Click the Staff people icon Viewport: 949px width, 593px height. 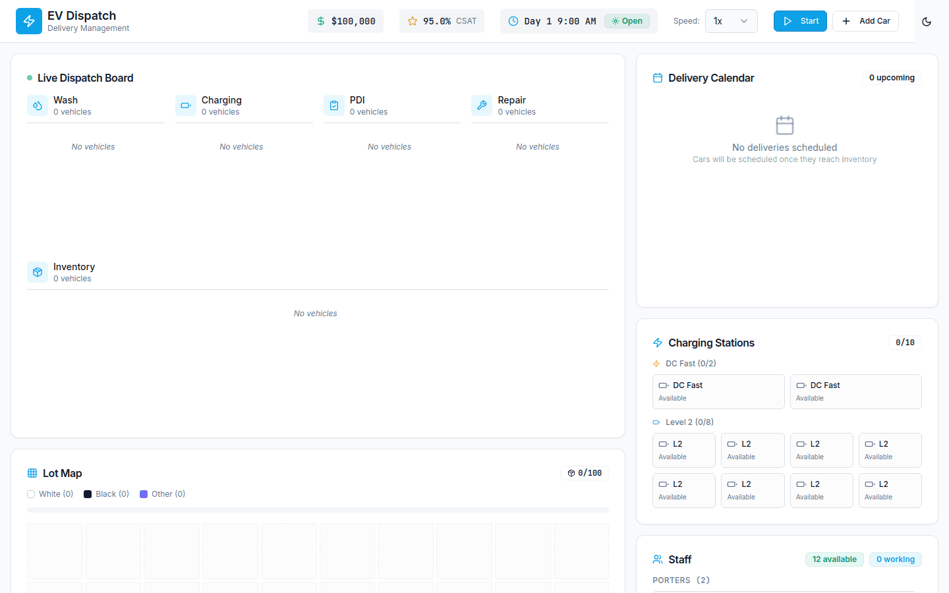coord(658,559)
